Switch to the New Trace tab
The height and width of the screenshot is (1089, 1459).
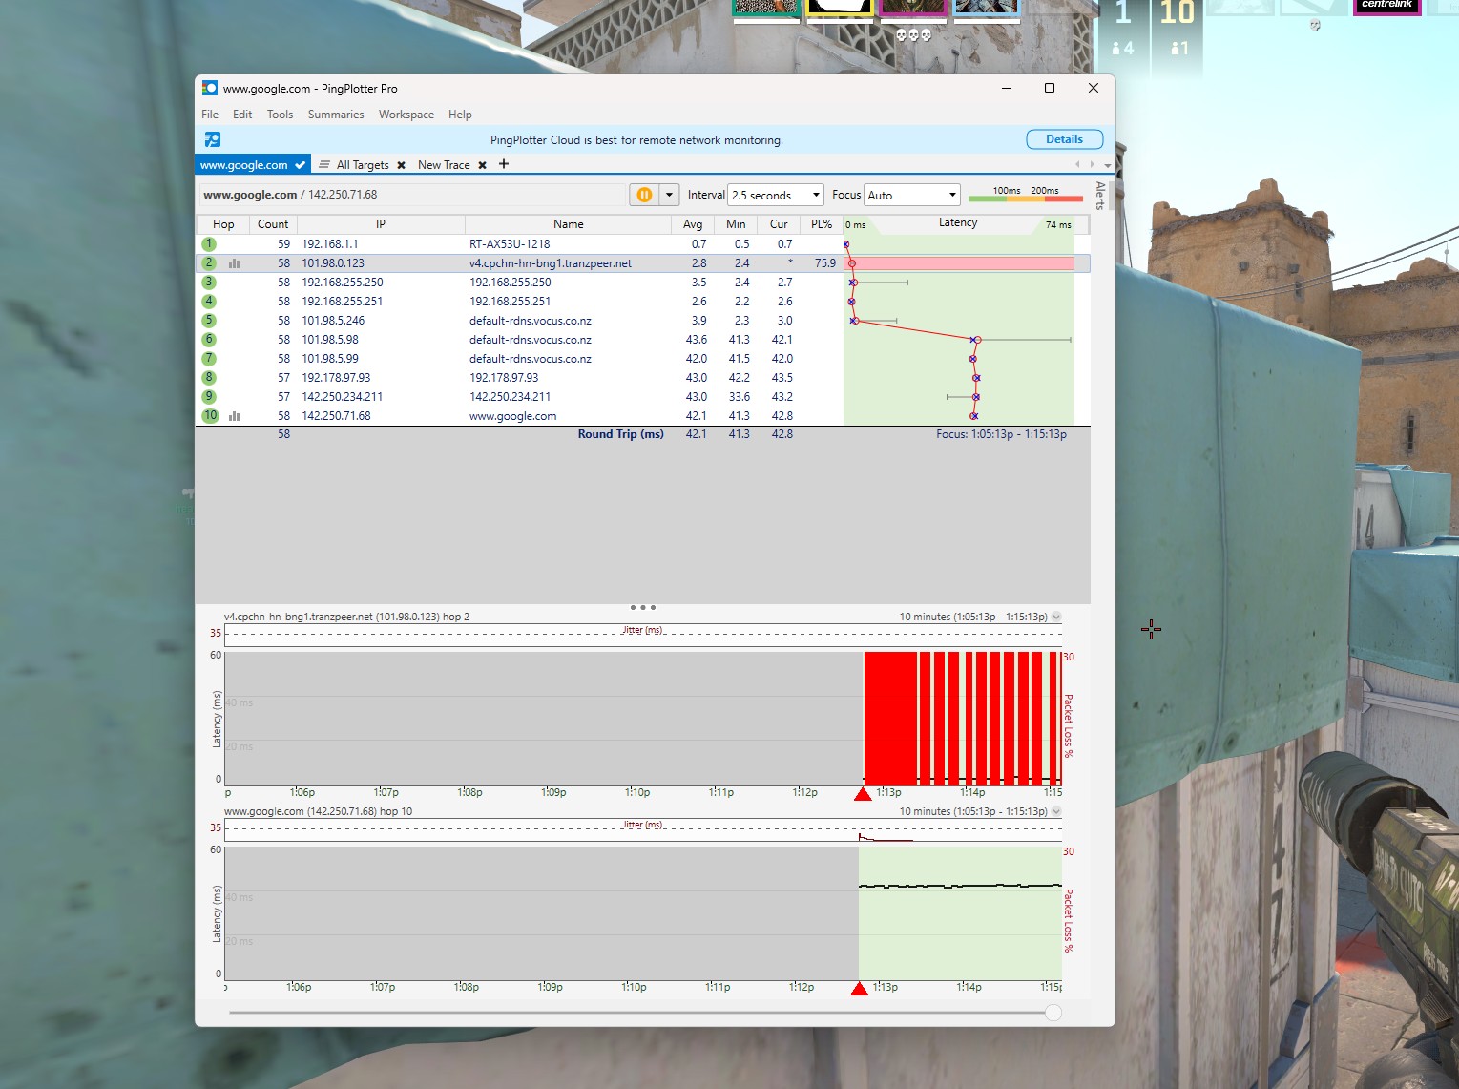click(x=444, y=165)
